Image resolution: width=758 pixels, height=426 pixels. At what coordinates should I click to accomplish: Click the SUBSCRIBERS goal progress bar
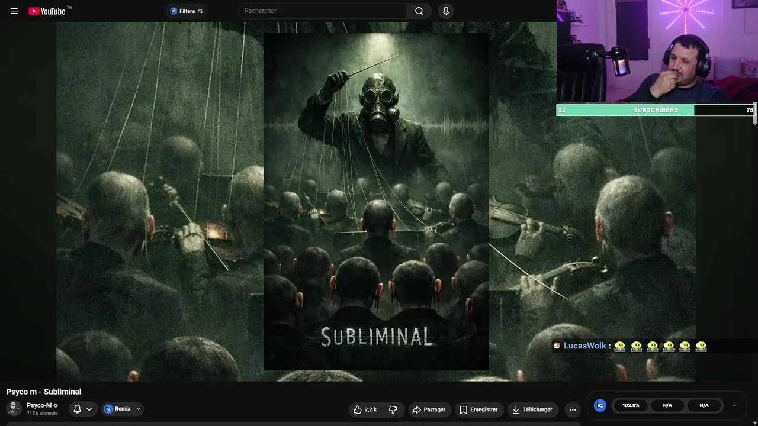click(656, 110)
